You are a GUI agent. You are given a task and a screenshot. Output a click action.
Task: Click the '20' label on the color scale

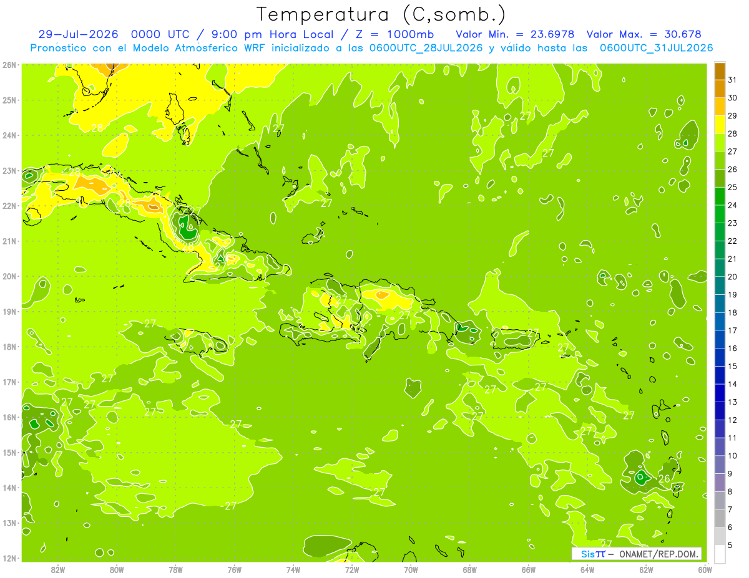(733, 277)
